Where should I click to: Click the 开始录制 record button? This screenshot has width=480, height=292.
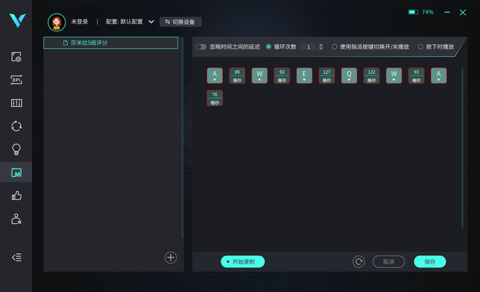pos(243,262)
